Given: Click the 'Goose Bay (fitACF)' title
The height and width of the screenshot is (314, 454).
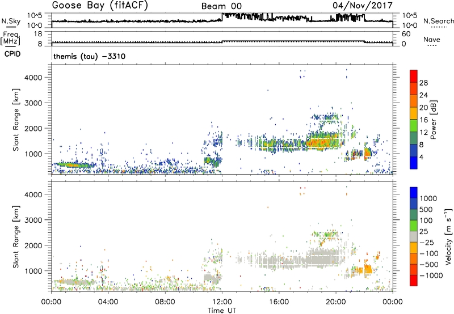Looking at the screenshot, I should tap(100, 6).
